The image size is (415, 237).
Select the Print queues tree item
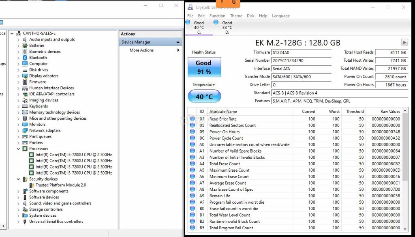(40, 136)
